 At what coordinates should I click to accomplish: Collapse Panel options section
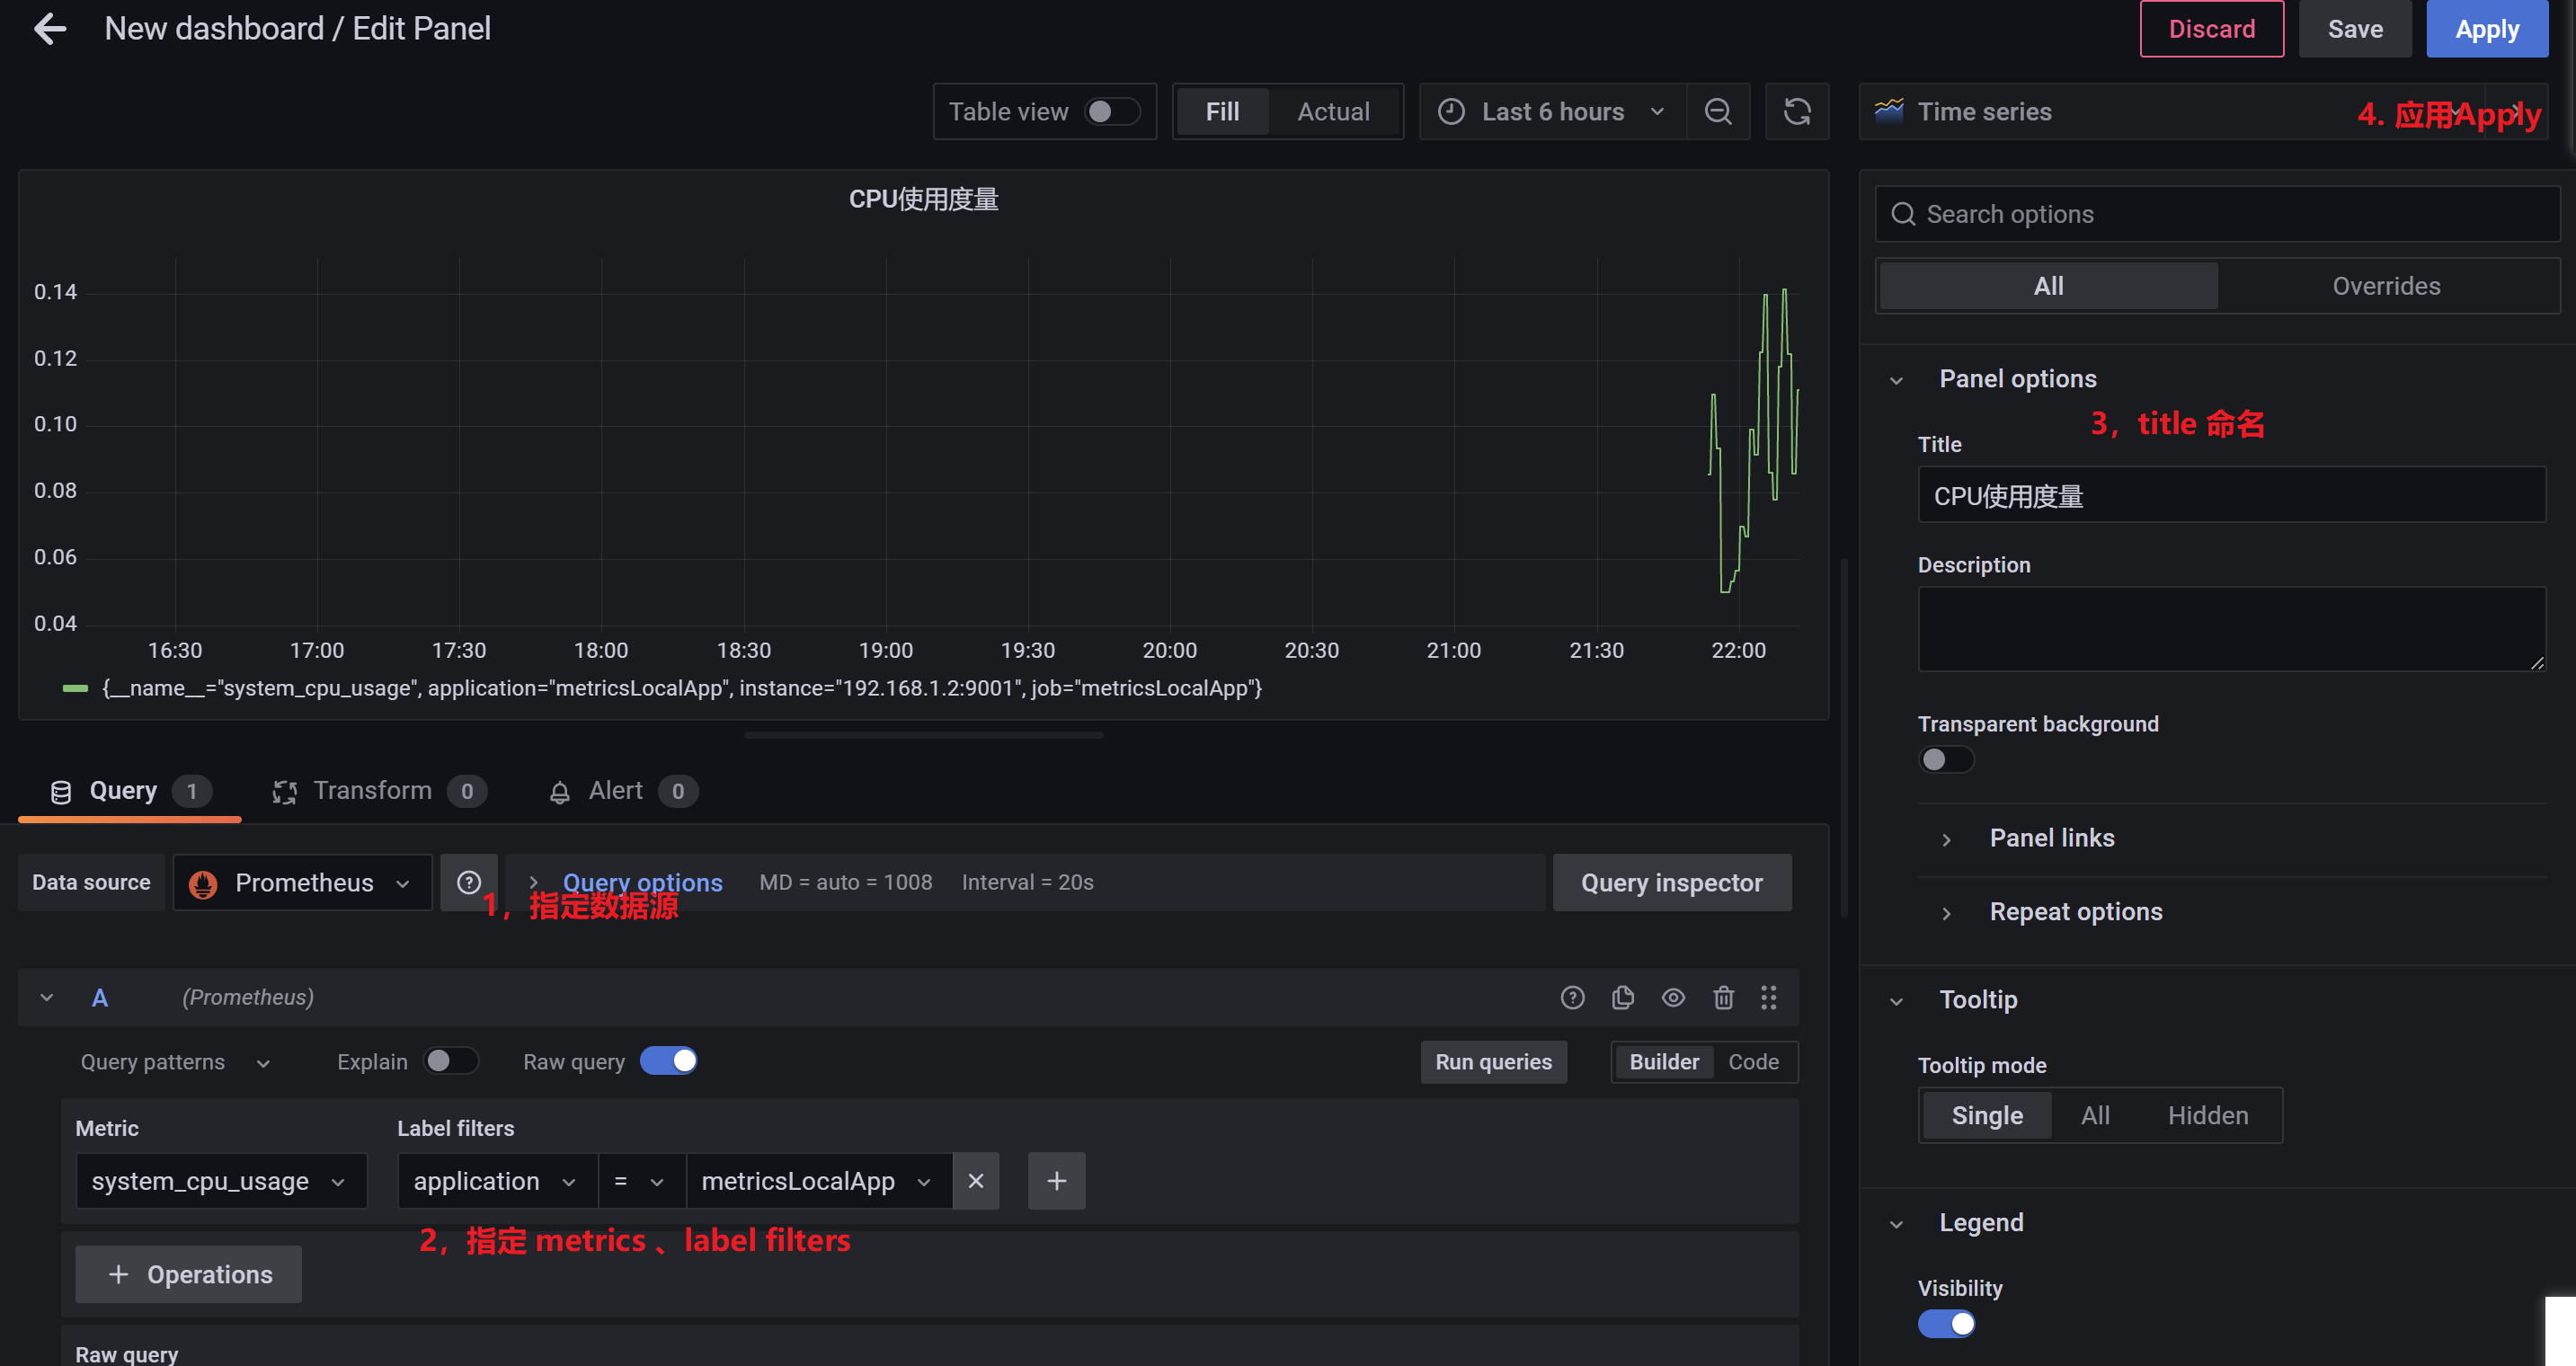[1896, 380]
